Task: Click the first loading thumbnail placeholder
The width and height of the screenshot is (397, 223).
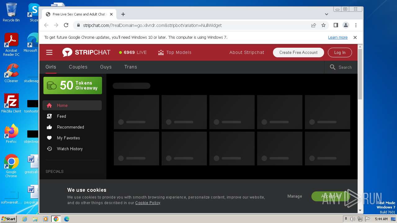Action: [136, 112]
